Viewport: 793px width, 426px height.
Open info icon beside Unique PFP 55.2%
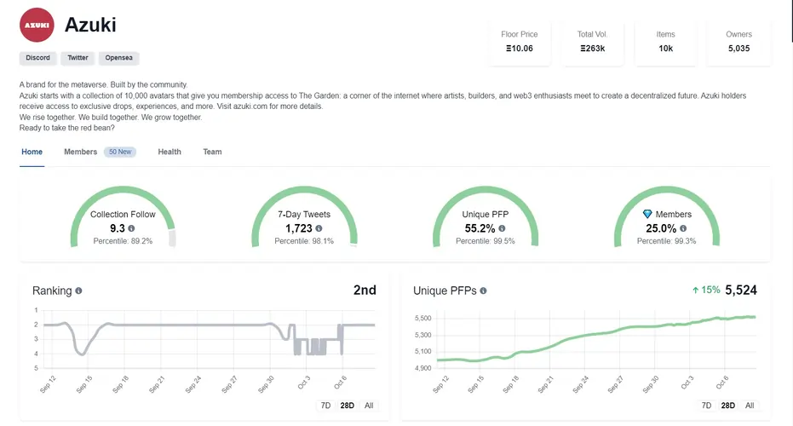pos(502,228)
